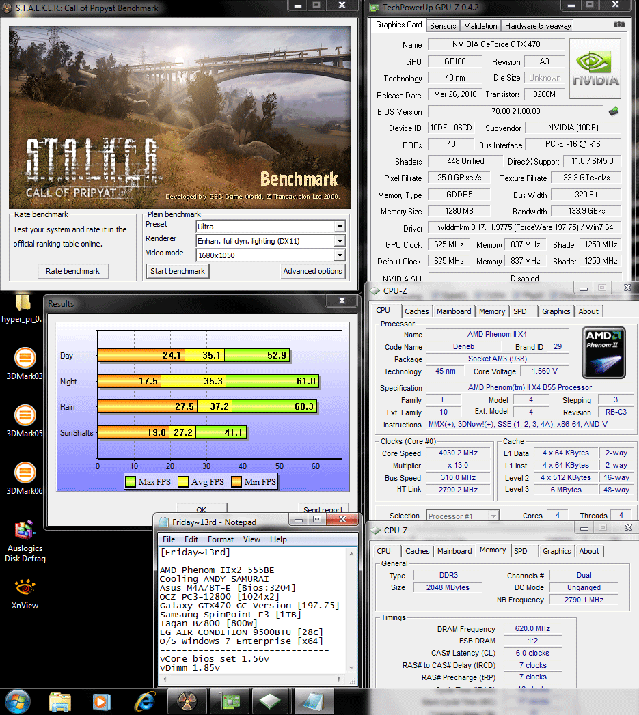Screen dimensions: 639x715
Task: Launch Internet Explorer from the taskbar
Action: 145,701
